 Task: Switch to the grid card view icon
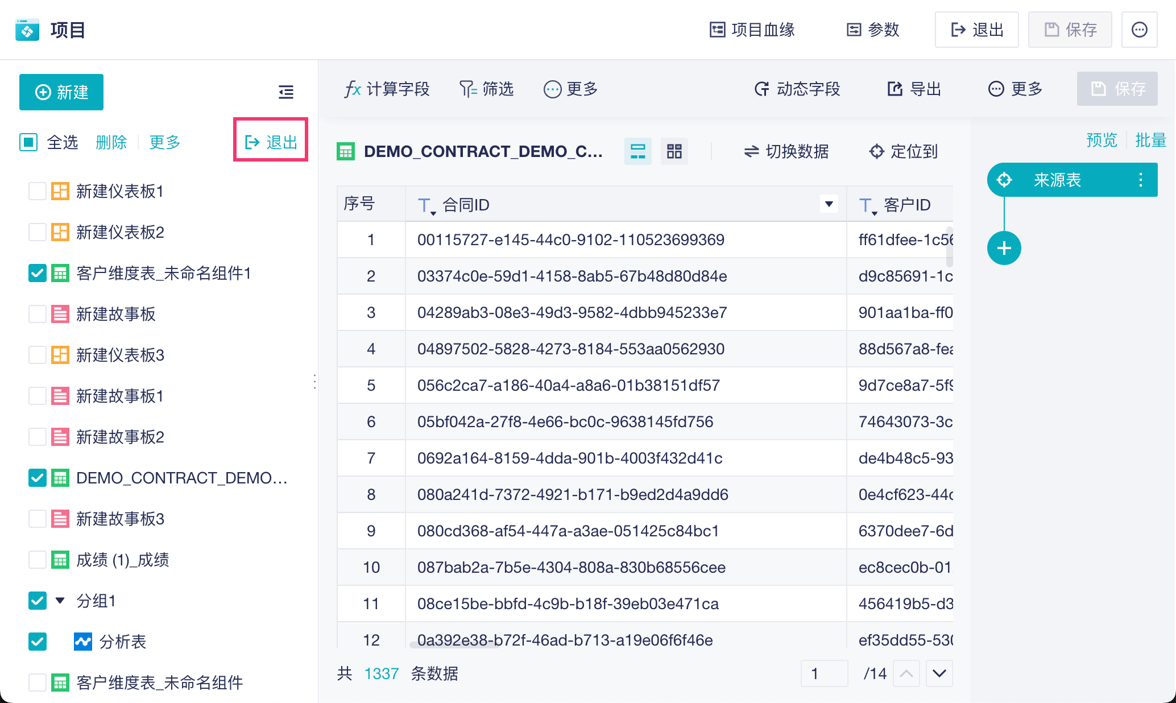(674, 151)
